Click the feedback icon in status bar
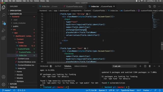Image resolution: width=163 pixels, height=92 pixels. [155, 90]
